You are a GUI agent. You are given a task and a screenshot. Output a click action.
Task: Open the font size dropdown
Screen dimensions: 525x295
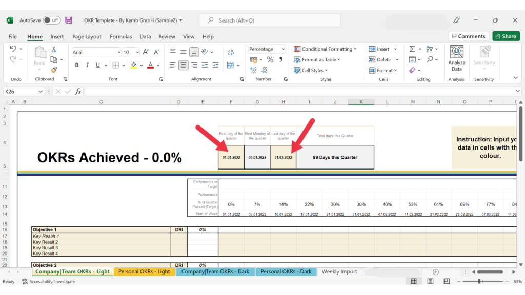point(137,53)
